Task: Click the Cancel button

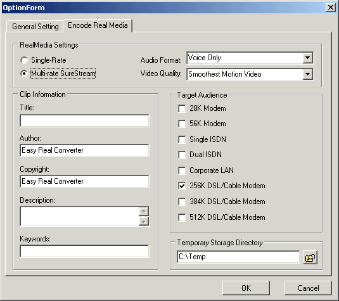Action: [x=308, y=288]
